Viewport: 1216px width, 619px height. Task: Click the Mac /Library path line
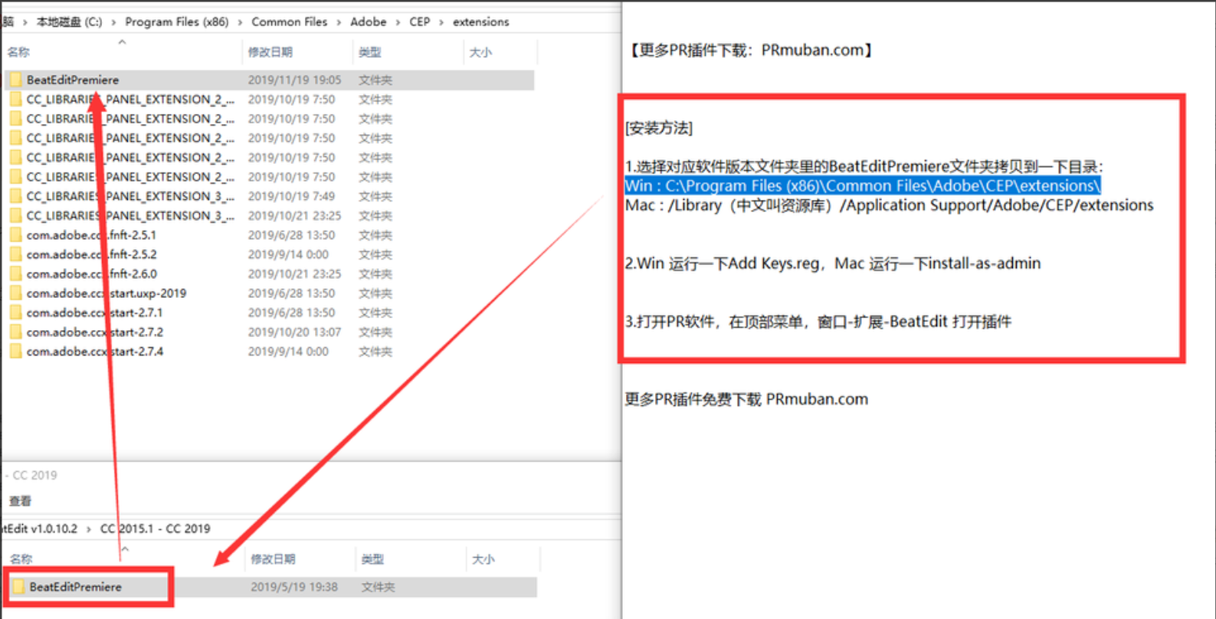pos(890,205)
